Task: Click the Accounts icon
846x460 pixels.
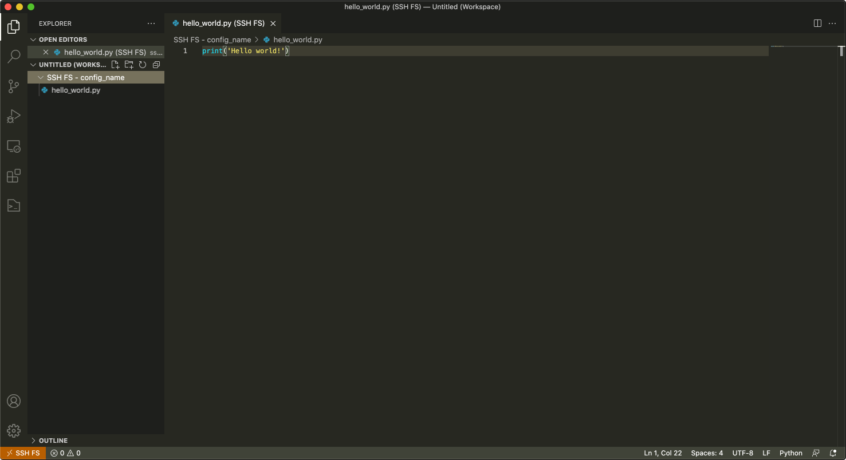Action: 14,401
